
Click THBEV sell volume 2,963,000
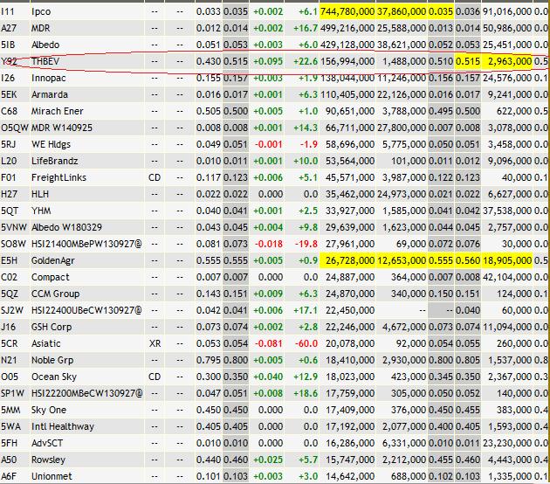point(510,61)
